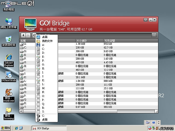Select drive C: row icon in list
175x131 pixels.
coord(22,48)
